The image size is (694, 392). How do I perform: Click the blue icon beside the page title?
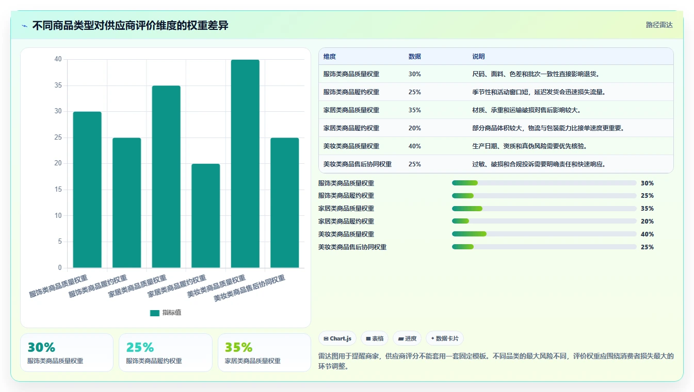25,26
